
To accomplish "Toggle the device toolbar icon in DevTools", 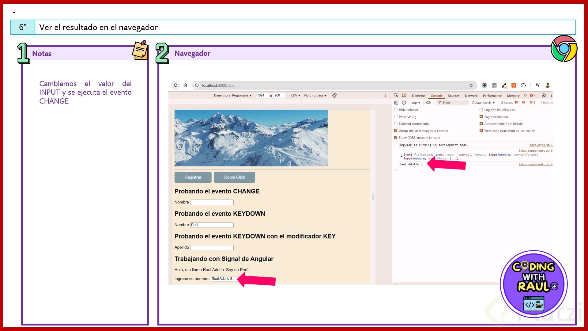I will click(404, 95).
